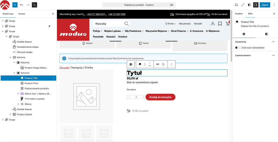Click the wishlist bookmark icon in header
This screenshot has height=142, width=278.
tap(220, 24)
